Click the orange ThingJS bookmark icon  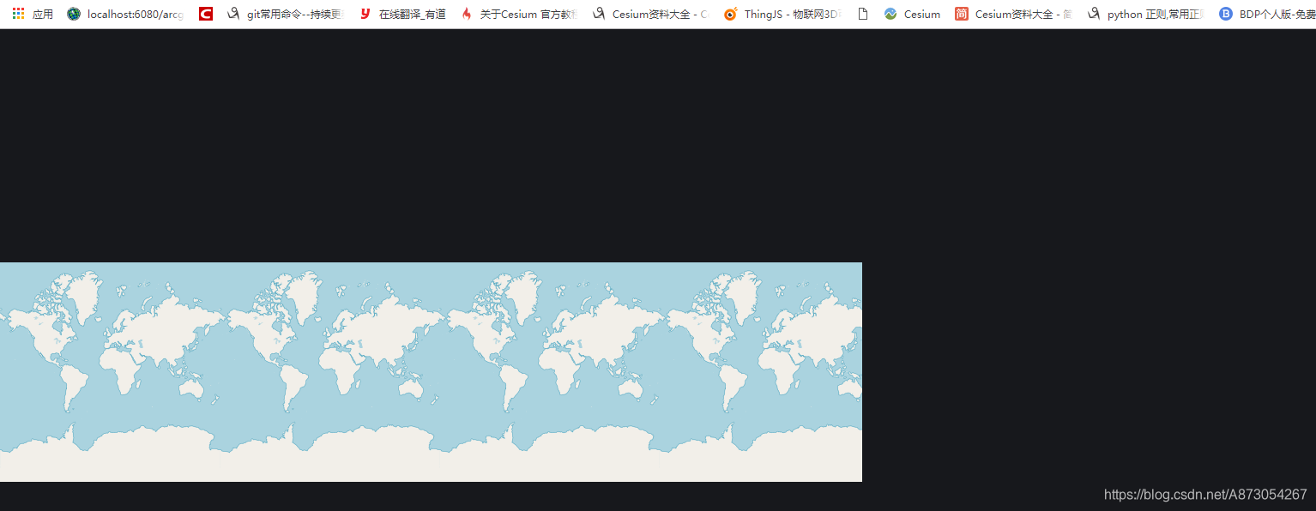(x=730, y=14)
